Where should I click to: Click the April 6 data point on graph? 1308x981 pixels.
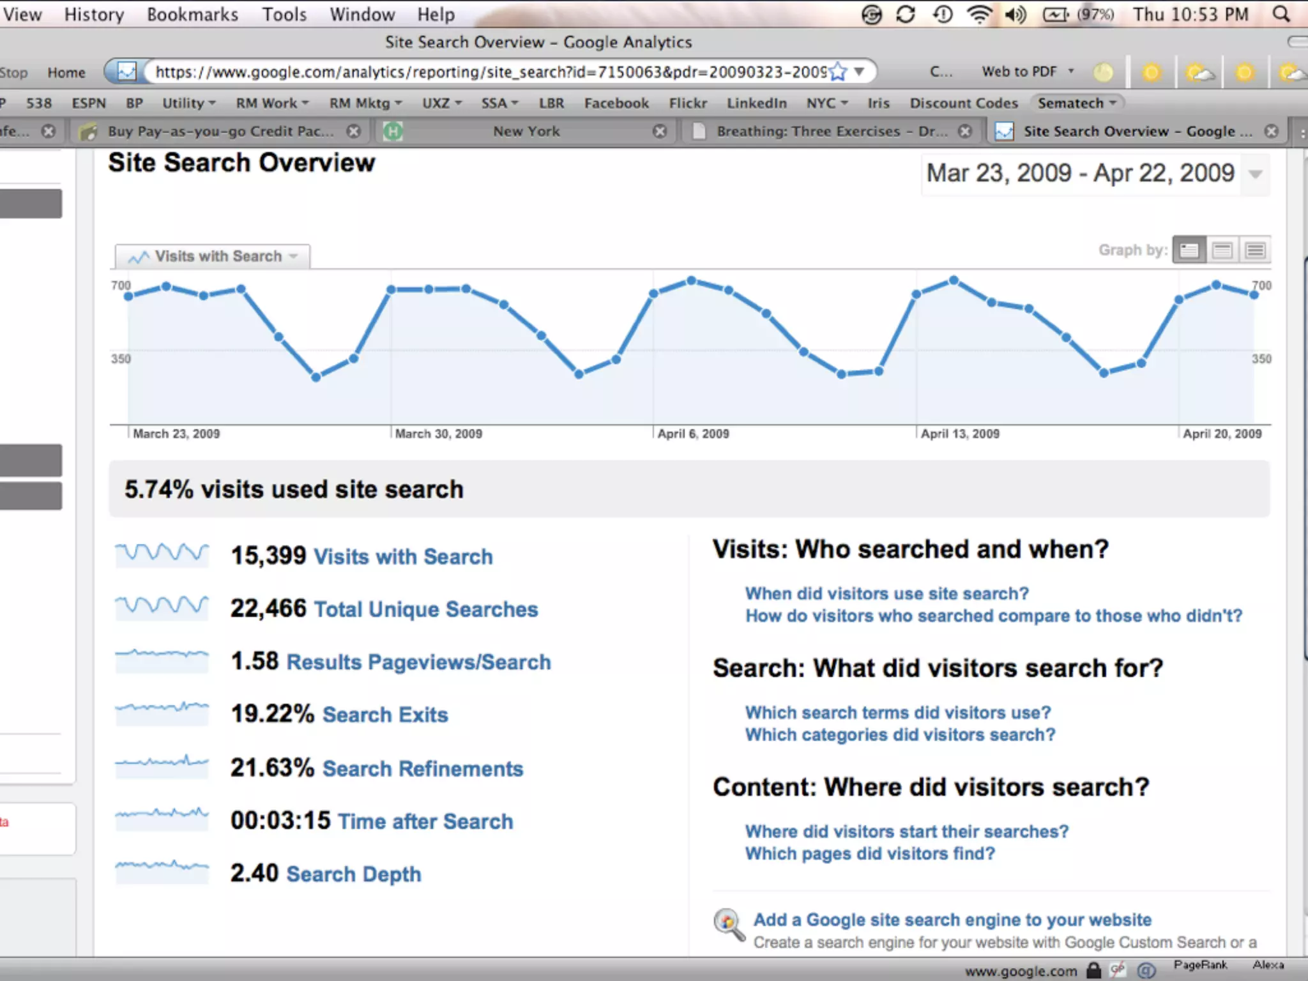point(653,294)
